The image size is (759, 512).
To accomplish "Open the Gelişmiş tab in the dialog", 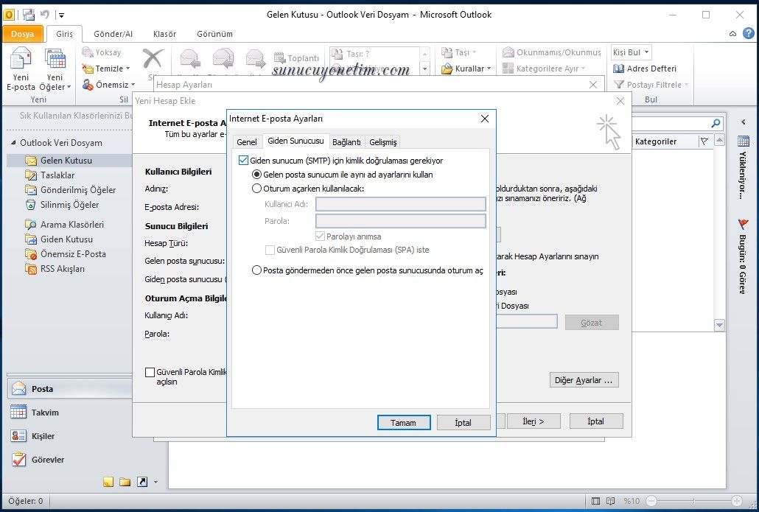I will [383, 141].
